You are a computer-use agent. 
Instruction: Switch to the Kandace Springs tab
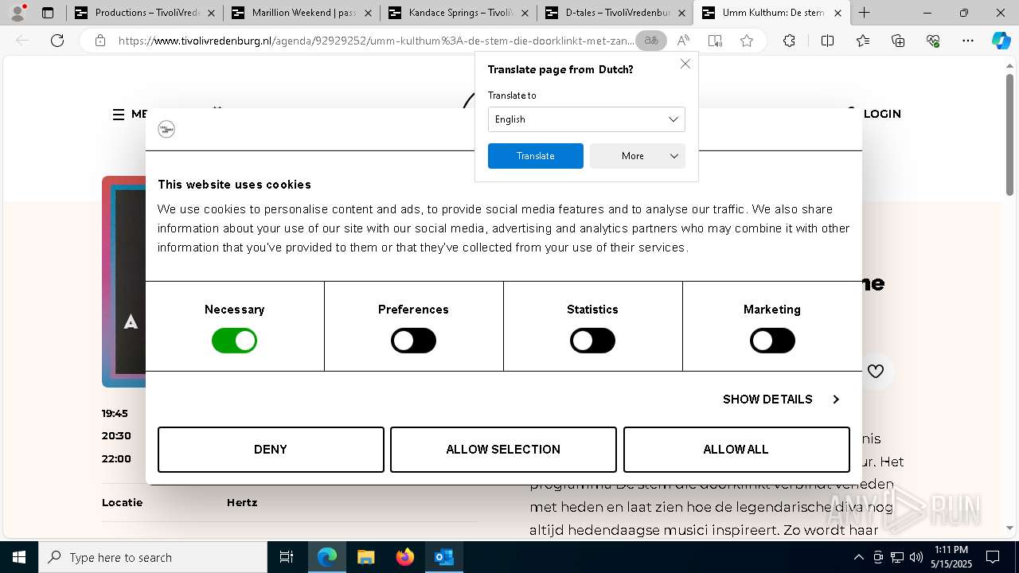(x=457, y=13)
